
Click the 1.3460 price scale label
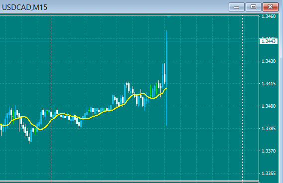click(269, 16)
